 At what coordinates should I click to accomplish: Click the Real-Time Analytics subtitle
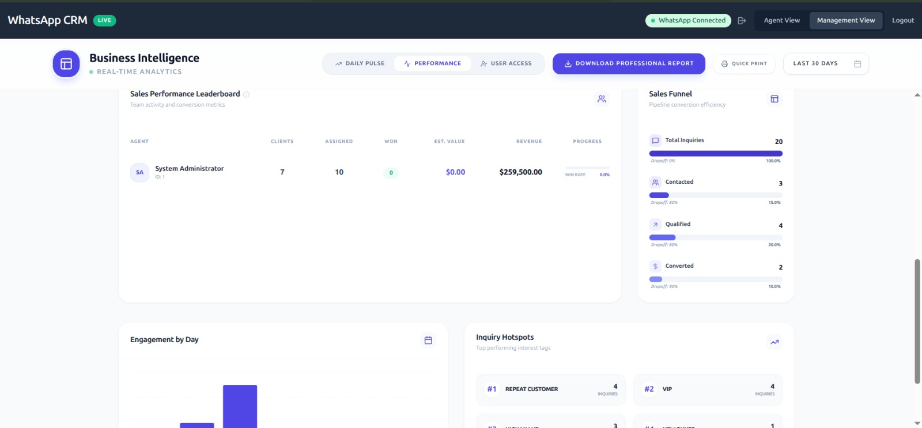(139, 72)
